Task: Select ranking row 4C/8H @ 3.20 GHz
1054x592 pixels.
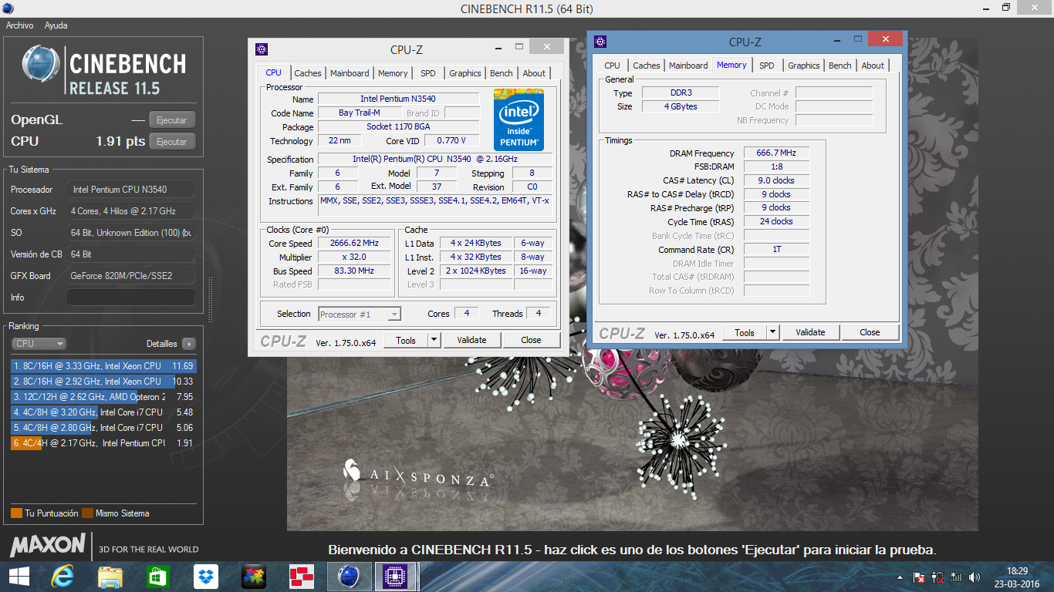Action: click(x=103, y=412)
